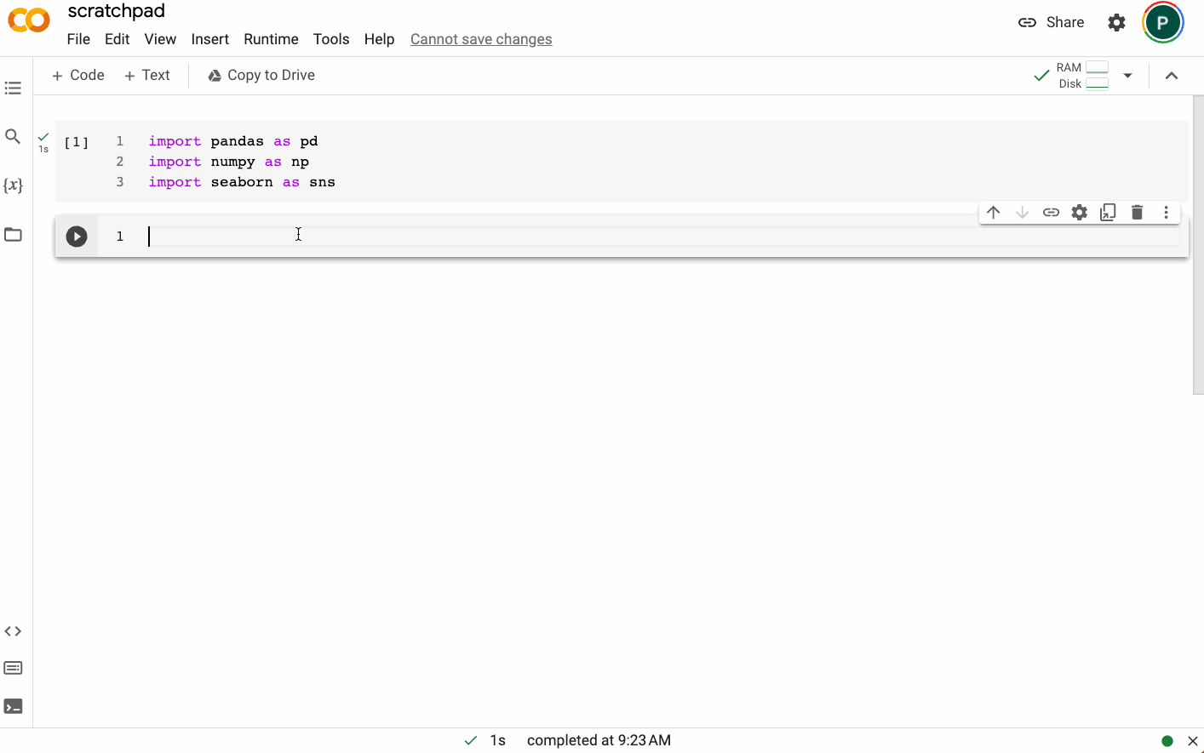This screenshot has height=753, width=1204.
Task: Move the cell up with arrow
Action: tap(994, 213)
